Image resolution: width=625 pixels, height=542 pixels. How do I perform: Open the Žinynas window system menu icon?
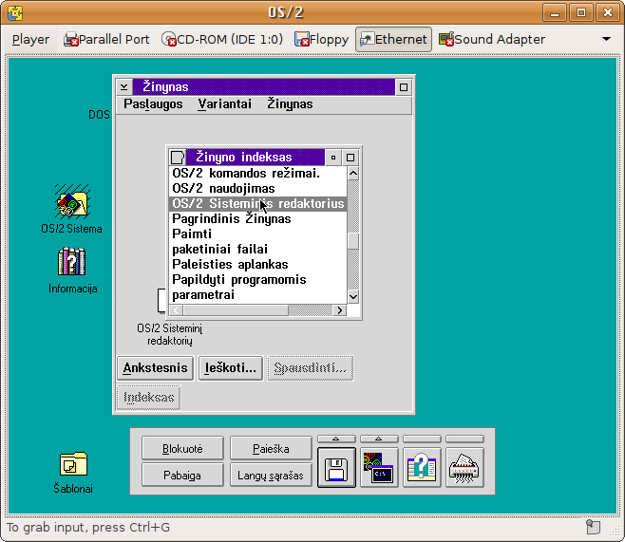[124, 86]
